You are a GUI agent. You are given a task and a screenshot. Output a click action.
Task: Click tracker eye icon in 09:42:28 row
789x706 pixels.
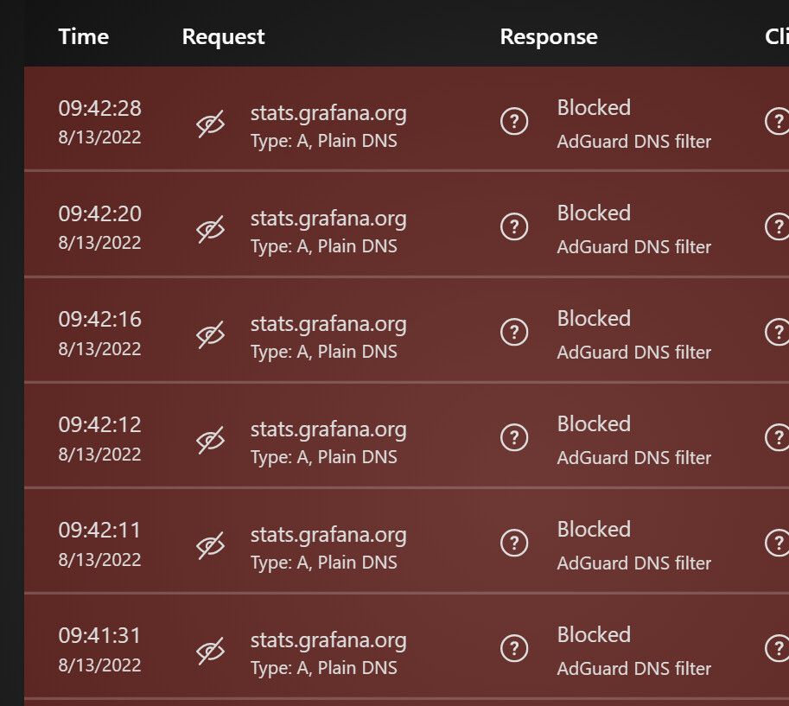210,124
